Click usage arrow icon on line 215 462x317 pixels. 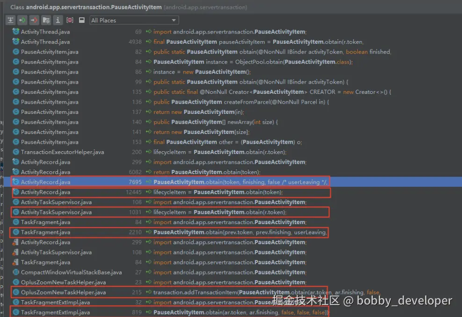coord(149,292)
